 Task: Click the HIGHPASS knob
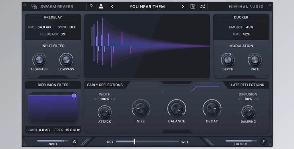point(39,60)
